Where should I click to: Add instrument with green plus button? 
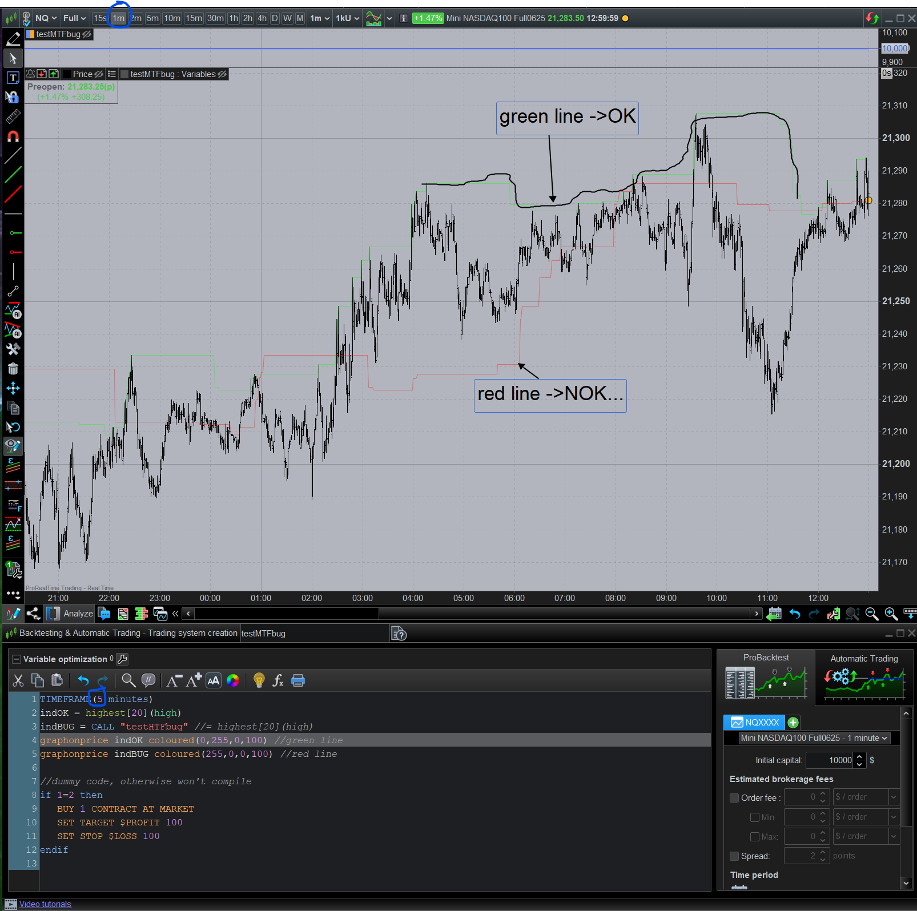click(x=793, y=723)
